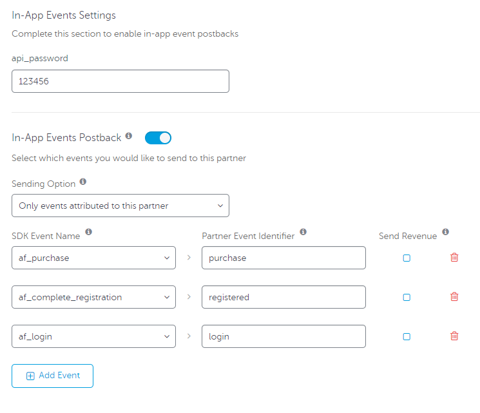
Task: Open the af_login SDK event dropdown
Action: pos(93,336)
